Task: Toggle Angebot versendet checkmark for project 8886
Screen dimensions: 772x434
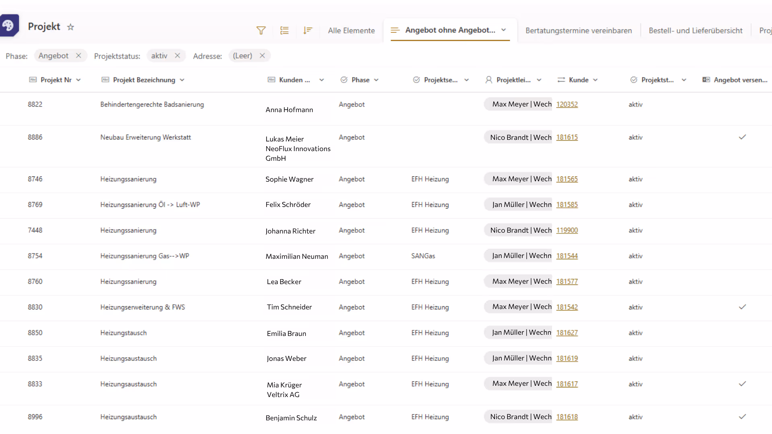Action: click(742, 137)
